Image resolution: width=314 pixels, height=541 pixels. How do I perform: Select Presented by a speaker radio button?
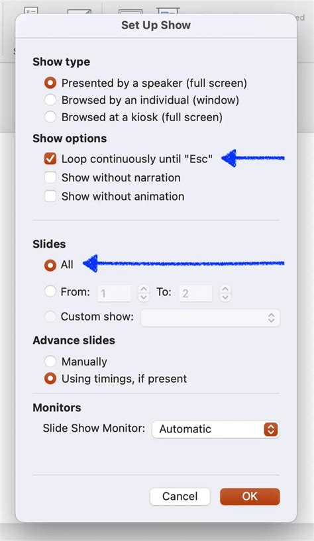[50, 83]
